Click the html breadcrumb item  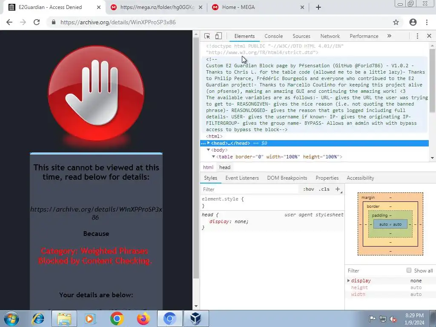tap(208, 167)
